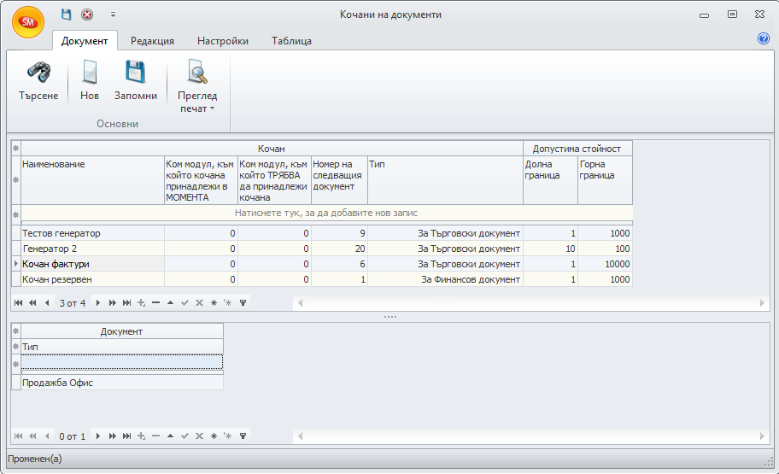Image resolution: width=779 pixels, height=474 pixels.
Task: Click bookmark asterisk in lower grid navigator
Action: [x=214, y=436]
